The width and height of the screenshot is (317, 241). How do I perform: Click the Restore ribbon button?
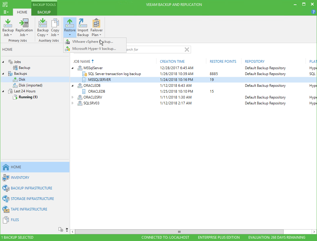click(x=70, y=28)
